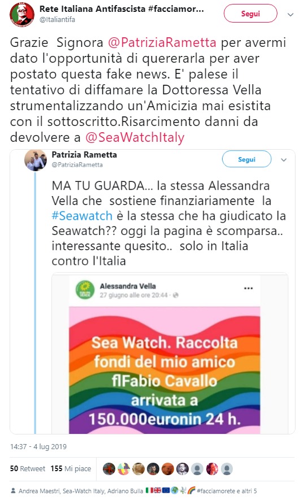Open the third liker's avatar
The height and width of the screenshot is (500, 304).
click(x=138, y=469)
